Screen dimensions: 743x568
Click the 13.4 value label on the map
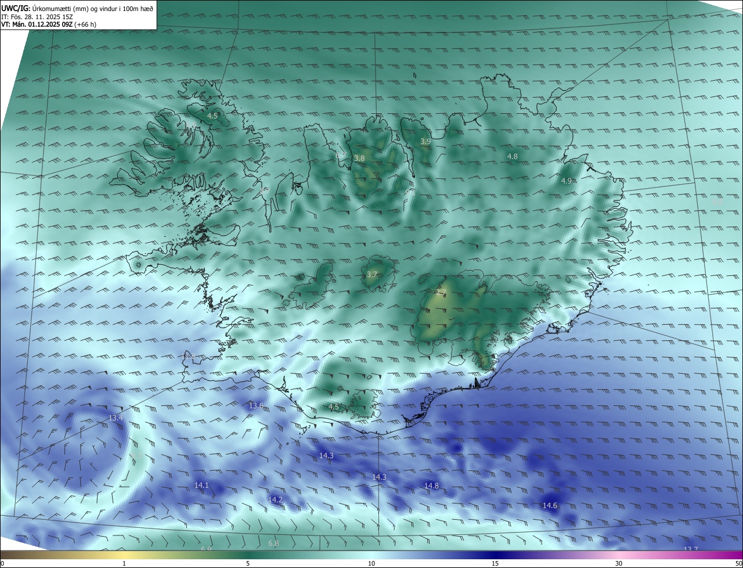[x=116, y=418]
